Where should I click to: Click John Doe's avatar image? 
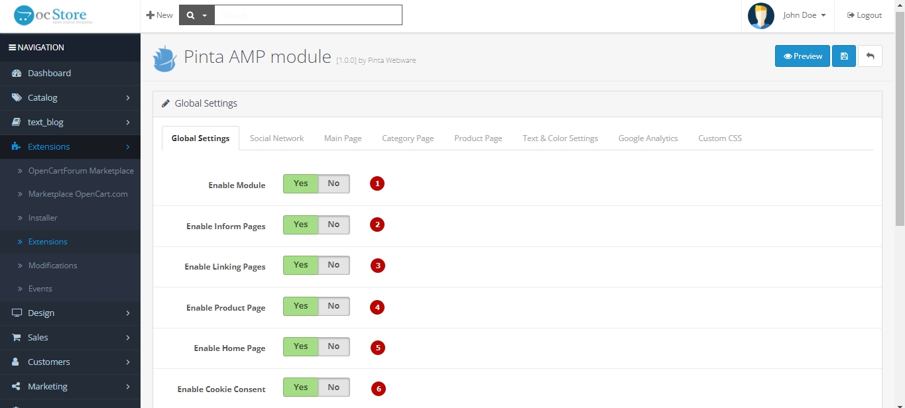click(761, 15)
